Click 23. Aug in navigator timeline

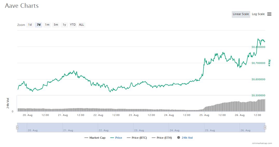click(x=139, y=130)
